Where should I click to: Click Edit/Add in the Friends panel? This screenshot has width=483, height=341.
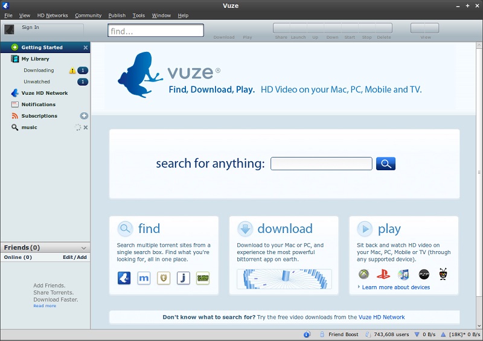pyautogui.click(x=75, y=257)
